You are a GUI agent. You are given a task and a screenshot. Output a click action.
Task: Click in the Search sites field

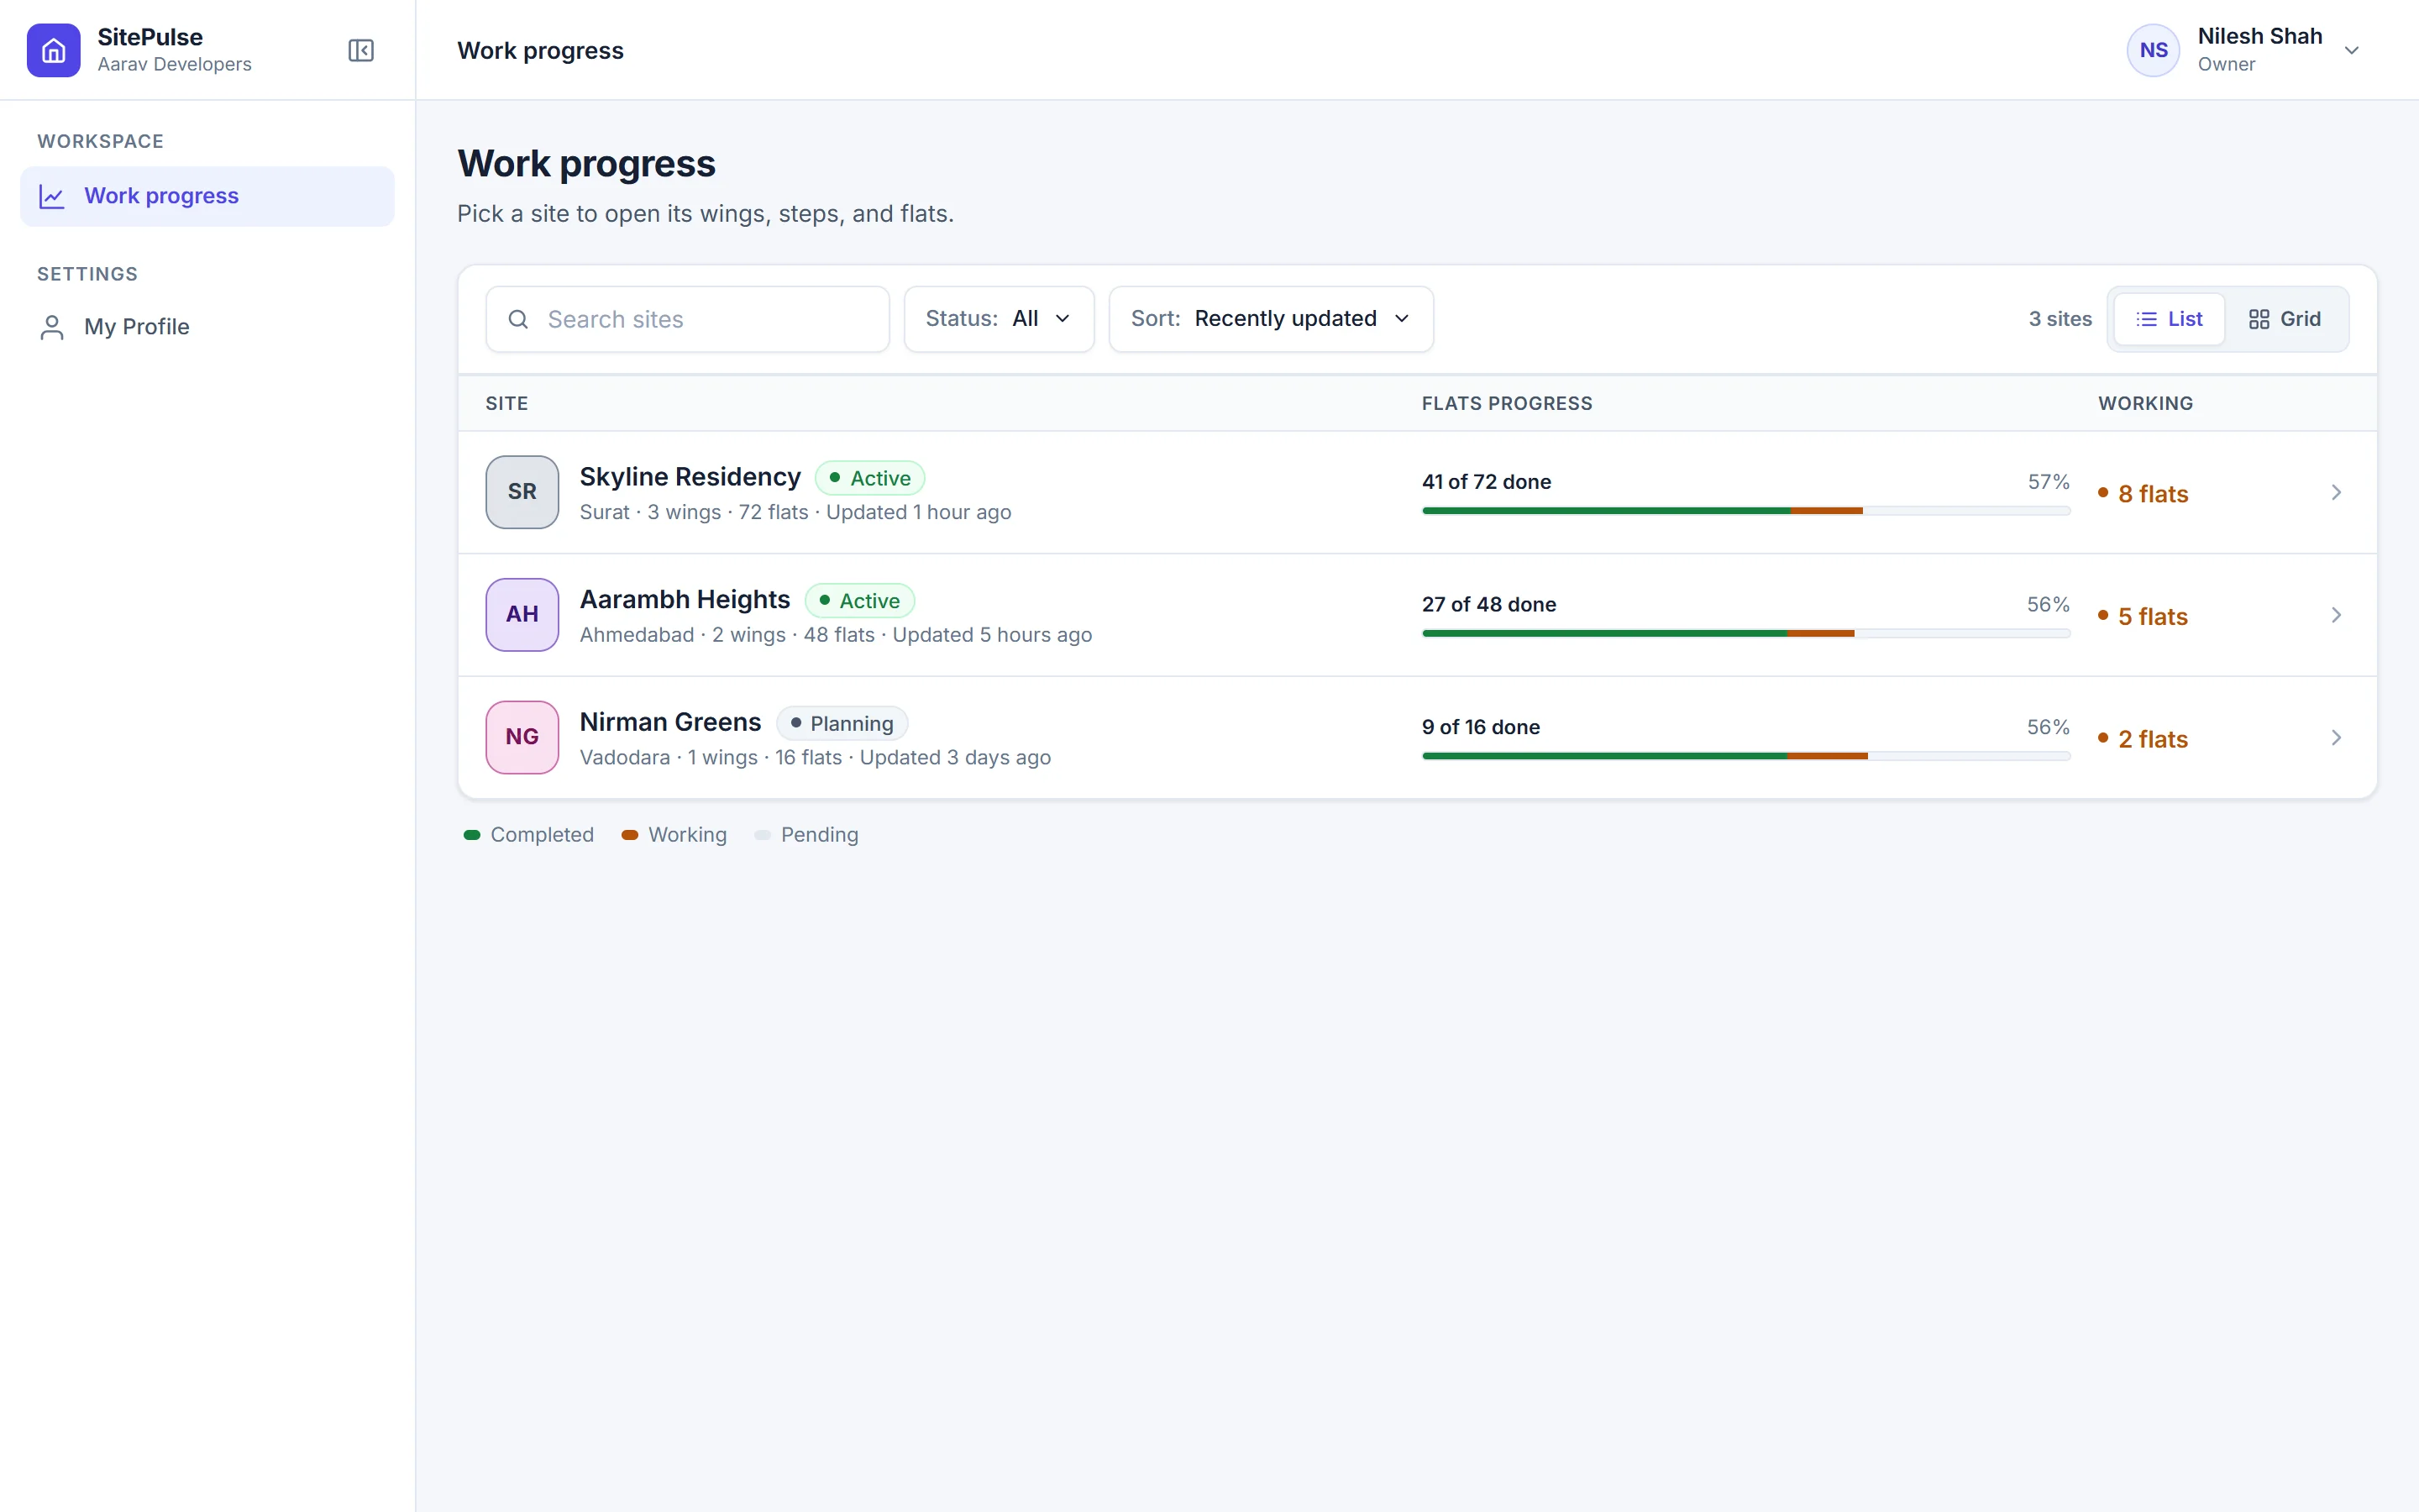pos(687,319)
